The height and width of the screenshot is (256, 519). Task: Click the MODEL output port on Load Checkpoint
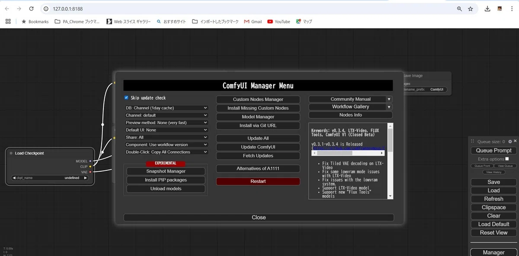[90, 161]
